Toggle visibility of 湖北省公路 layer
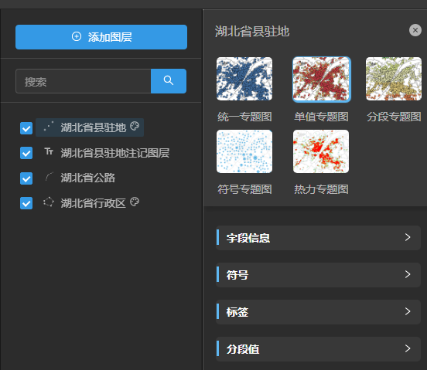This screenshot has height=370, width=427. pos(26,178)
